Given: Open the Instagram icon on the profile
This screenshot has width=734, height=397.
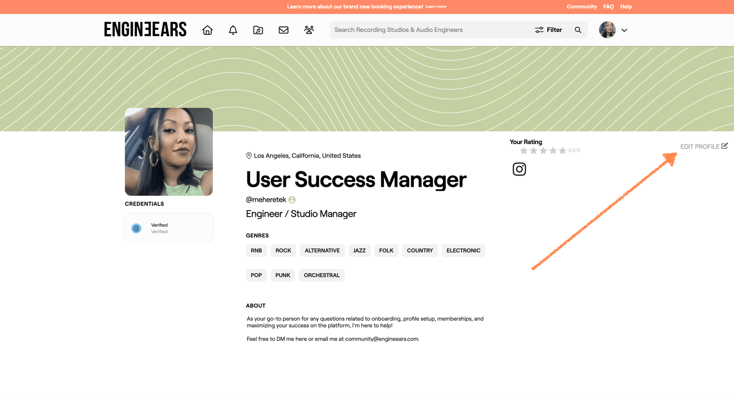Looking at the screenshot, I should pos(519,169).
